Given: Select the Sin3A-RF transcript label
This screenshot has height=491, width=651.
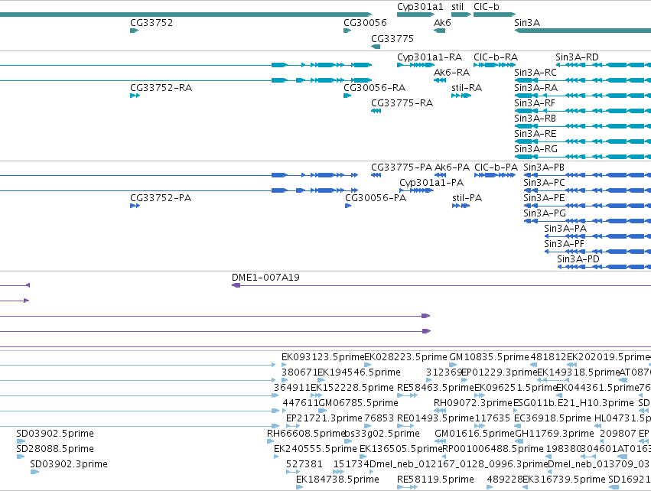Looking at the screenshot, I should click(x=534, y=103).
